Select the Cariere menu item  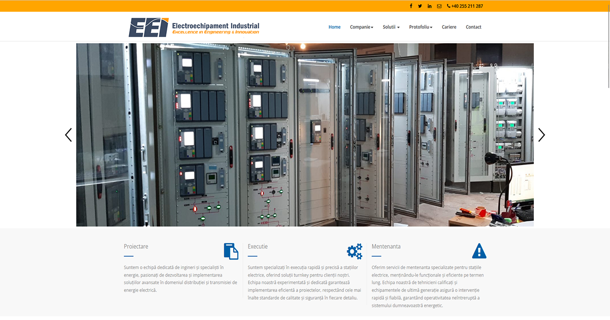click(449, 27)
